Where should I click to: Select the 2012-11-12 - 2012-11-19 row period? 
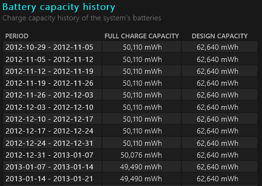pyautogui.click(x=52, y=71)
